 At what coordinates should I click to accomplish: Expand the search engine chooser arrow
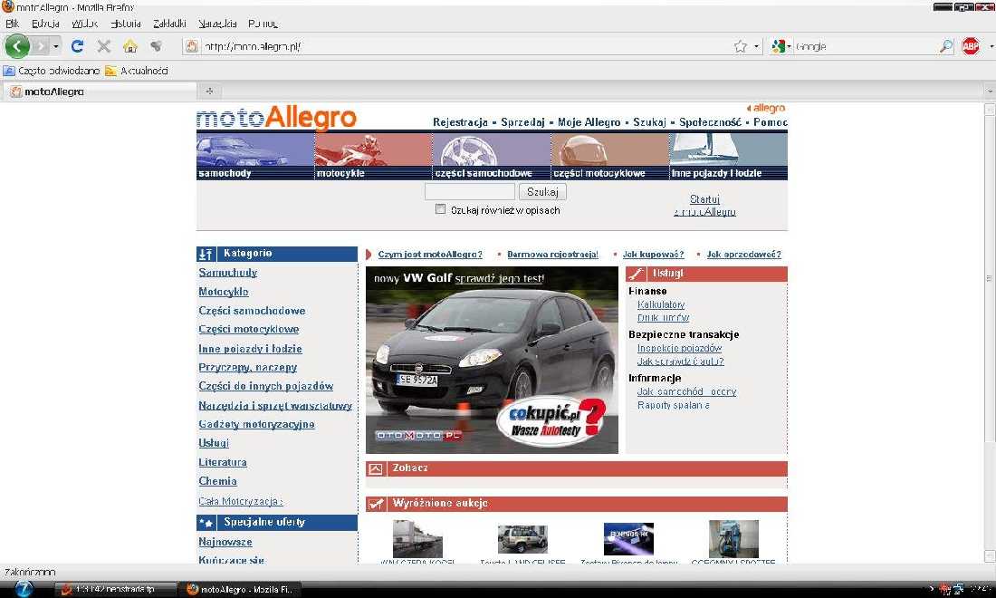[x=789, y=46]
